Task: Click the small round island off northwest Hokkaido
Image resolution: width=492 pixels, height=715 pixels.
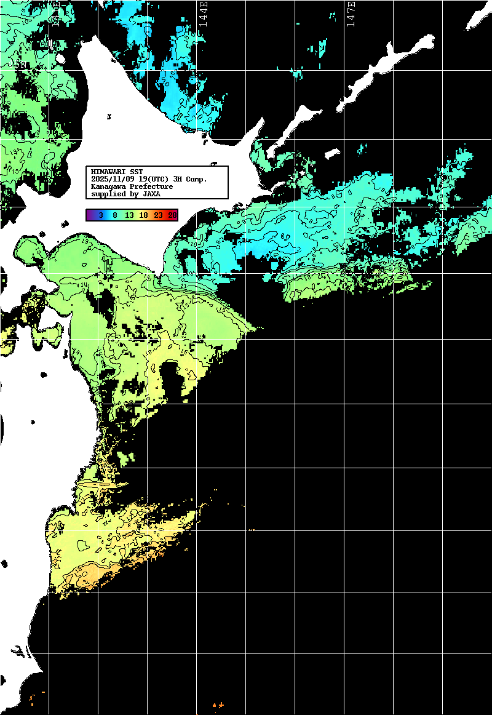Action: [61, 60]
